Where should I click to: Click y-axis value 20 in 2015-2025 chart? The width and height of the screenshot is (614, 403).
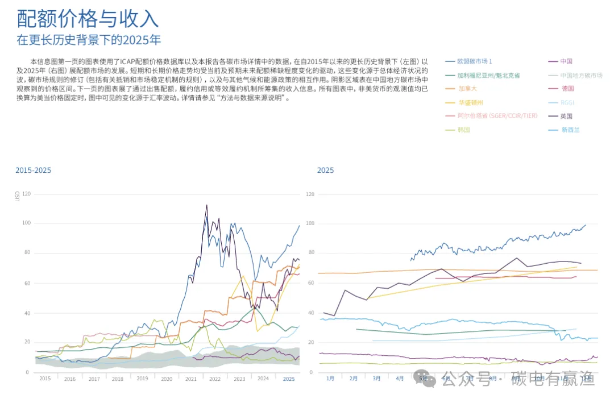point(27,342)
